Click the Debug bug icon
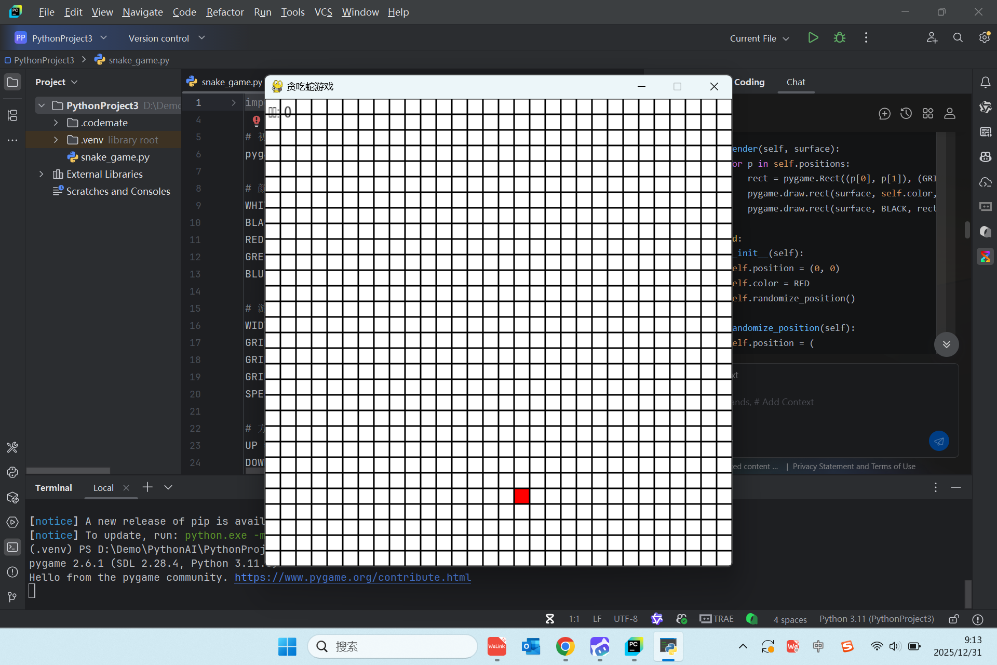The width and height of the screenshot is (997, 665). click(x=840, y=38)
